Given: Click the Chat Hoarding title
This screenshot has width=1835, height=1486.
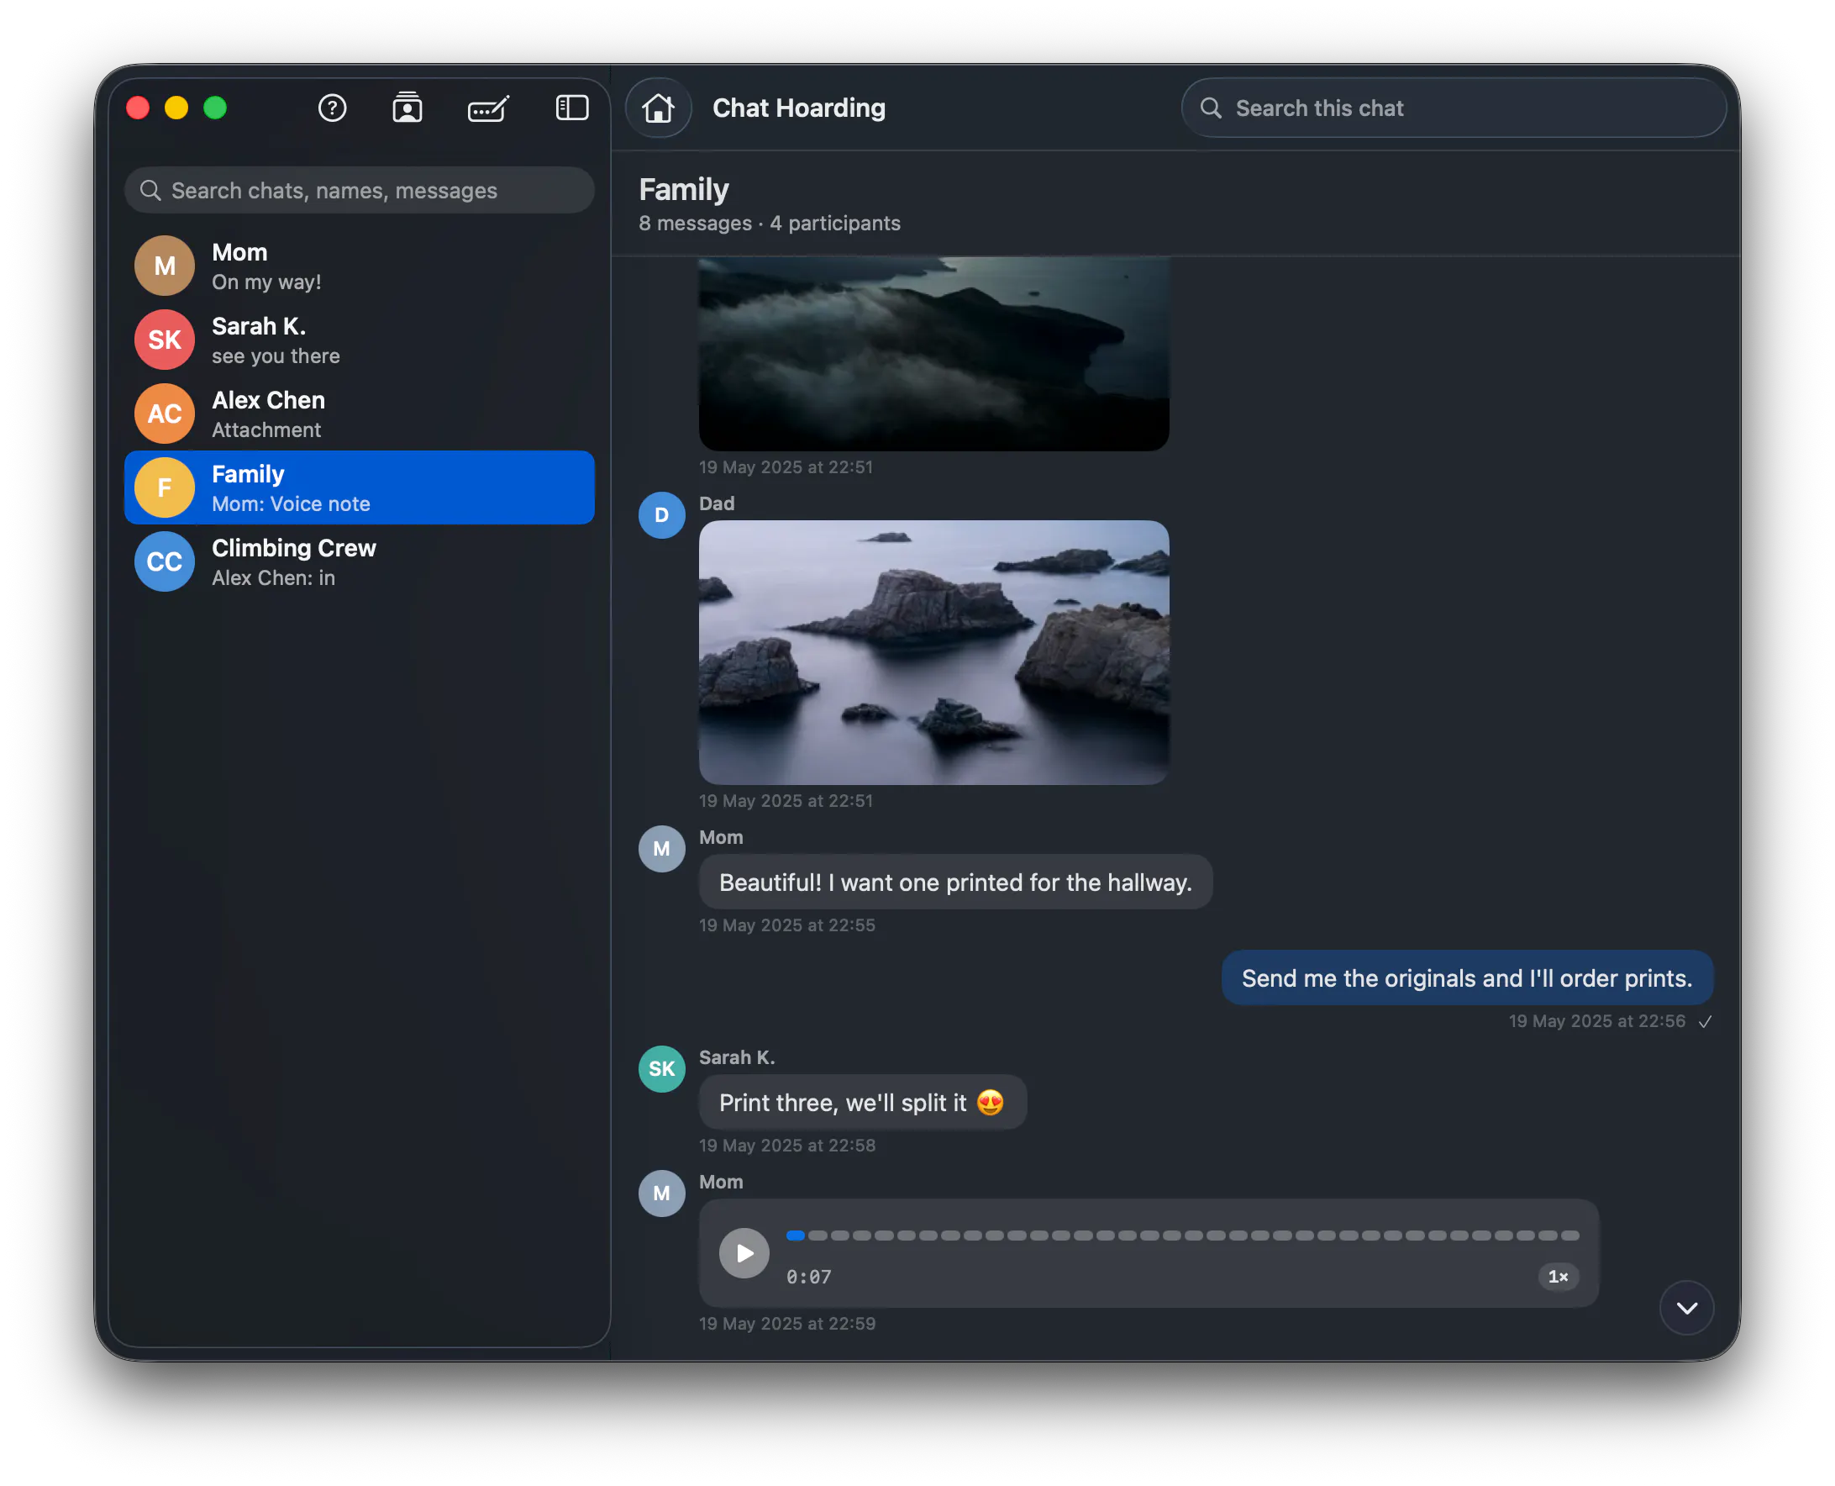Looking at the screenshot, I should coord(798,108).
